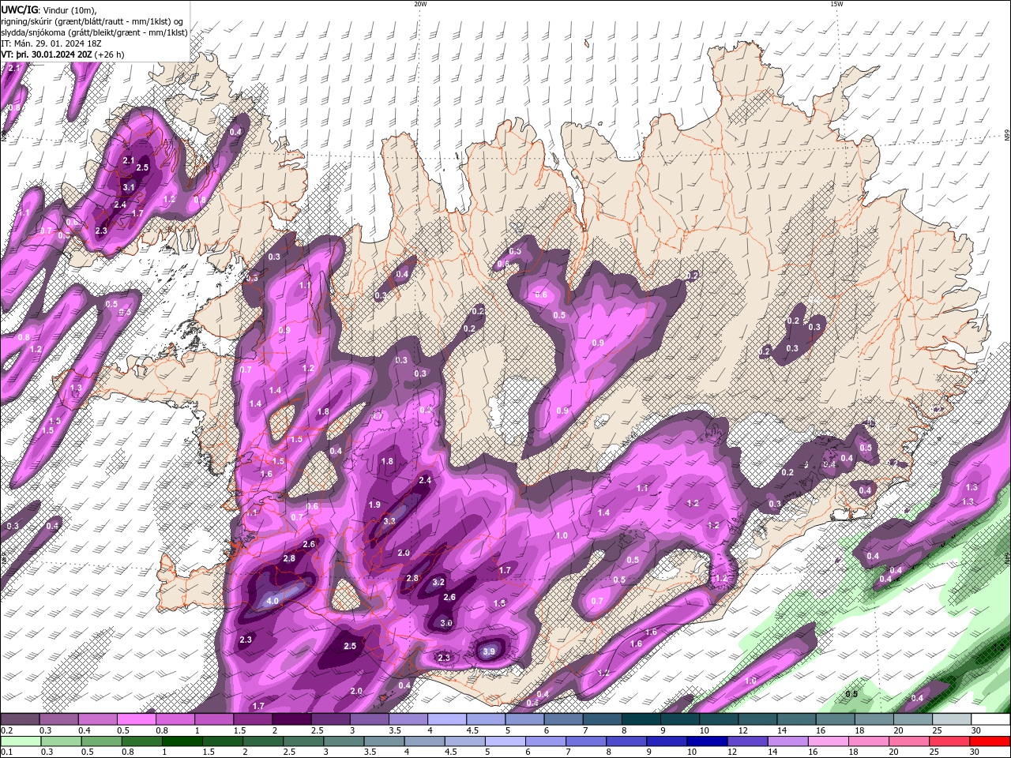Viewport: 1011px width, 758px height.
Task: Click the '3.3' precipitation value on the map
Action: (389, 521)
